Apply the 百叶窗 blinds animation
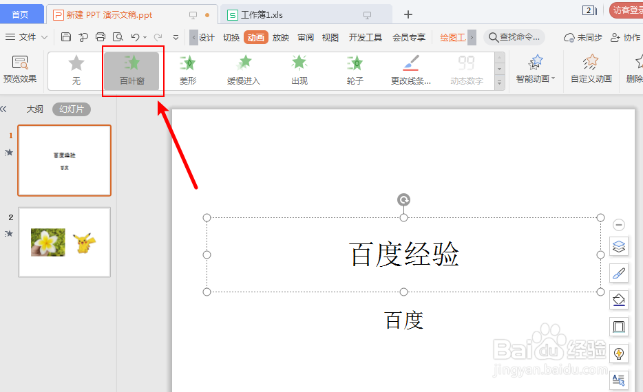This screenshot has width=643, height=392. pos(132,71)
